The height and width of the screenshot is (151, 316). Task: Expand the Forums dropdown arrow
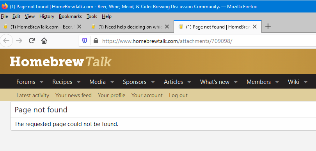(x=41, y=82)
